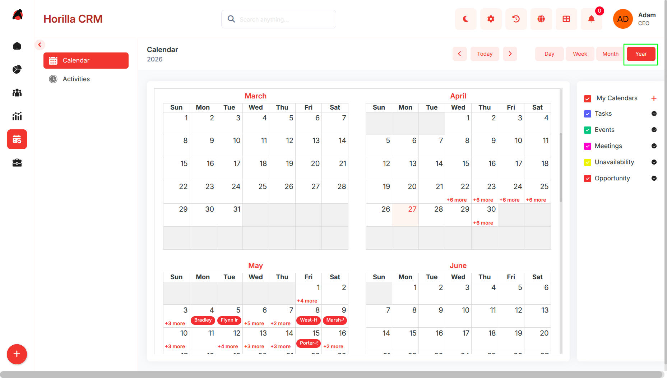Open the Meetings color dot options

click(654, 146)
